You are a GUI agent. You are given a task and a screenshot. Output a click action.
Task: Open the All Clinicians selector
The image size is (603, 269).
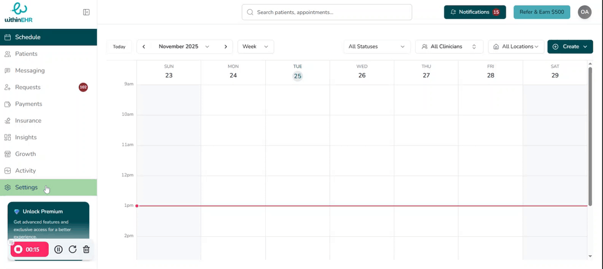click(449, 47)
